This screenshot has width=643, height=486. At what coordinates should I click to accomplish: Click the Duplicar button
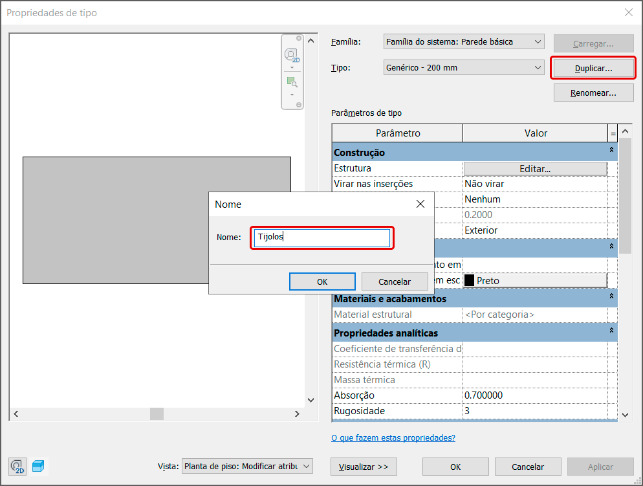tap(593, 67)
